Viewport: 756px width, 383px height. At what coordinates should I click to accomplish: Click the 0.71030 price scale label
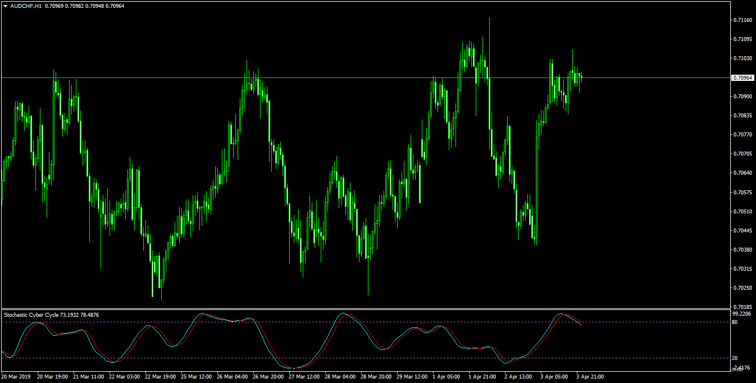tap(742, 58)
